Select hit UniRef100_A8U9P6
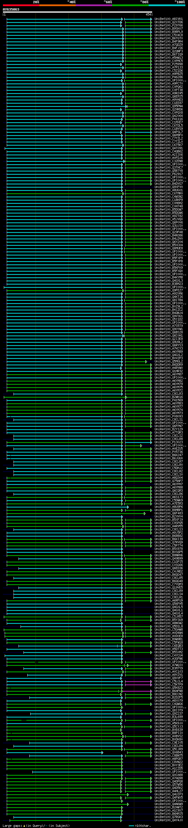The width and height of the screenshot is (188, 828). 168,507
